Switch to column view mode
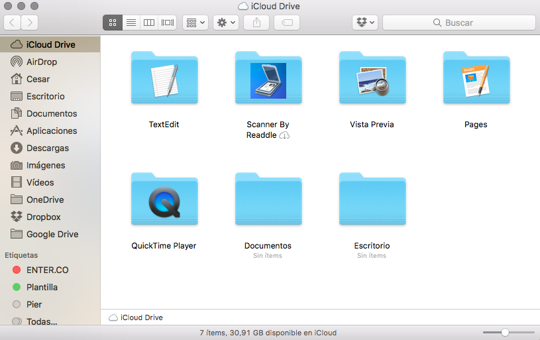The image size is (540, 340). click(x=149, y=23)
